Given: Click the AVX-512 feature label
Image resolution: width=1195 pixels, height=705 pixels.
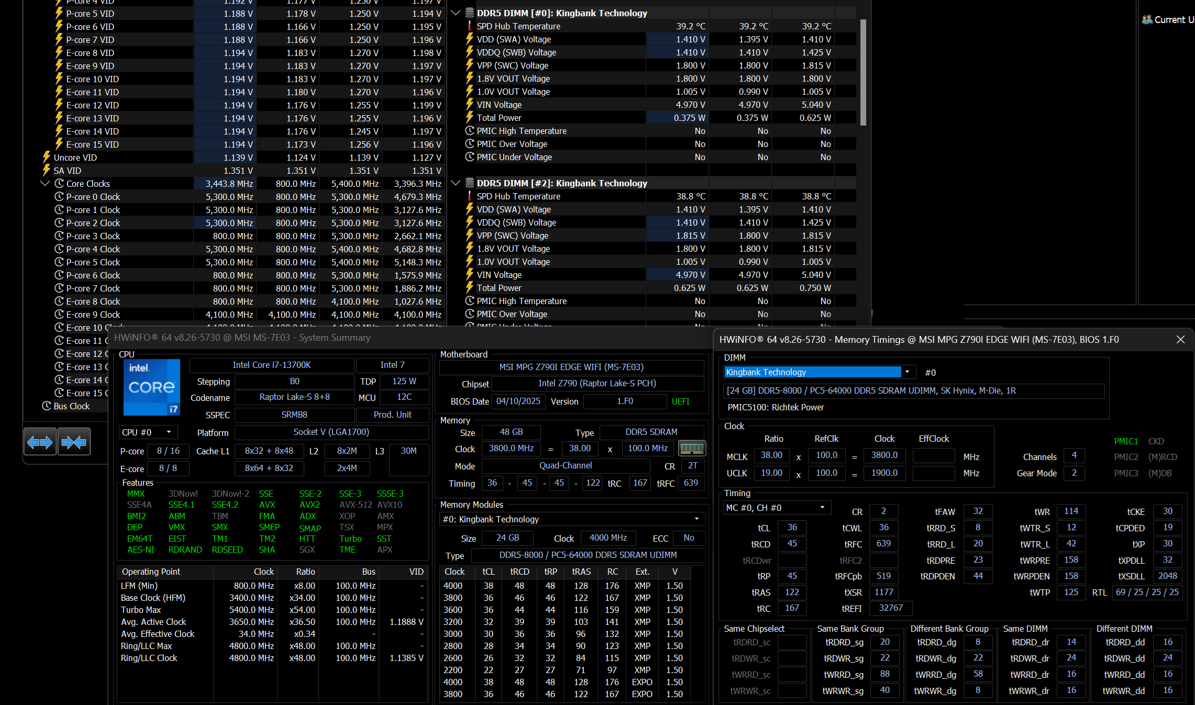Looking at the screenshot, I should (x=356, y=505).
